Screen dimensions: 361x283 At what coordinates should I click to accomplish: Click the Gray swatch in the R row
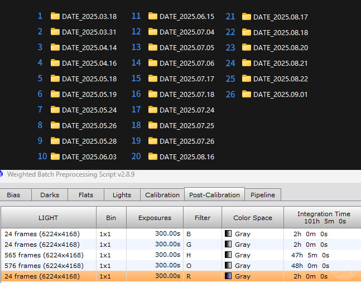pos(228,276)
